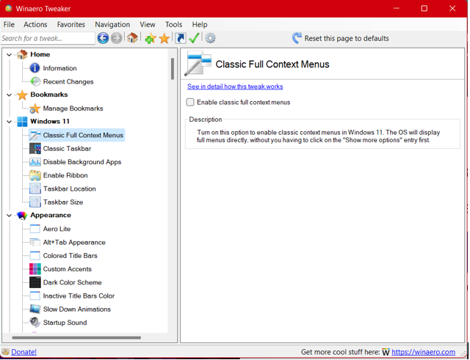This screenshot has width=470, height=360.
Task: Click the tree vertical scrollbar thumb
Action: [173, 68]
